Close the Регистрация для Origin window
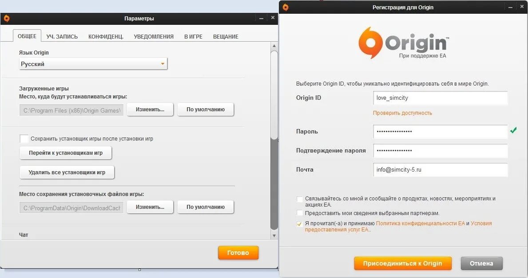 [x=522, y=7]
